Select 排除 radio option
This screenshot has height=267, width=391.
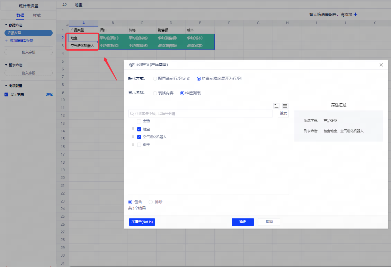pyautogui.click(x=151, y=202)
